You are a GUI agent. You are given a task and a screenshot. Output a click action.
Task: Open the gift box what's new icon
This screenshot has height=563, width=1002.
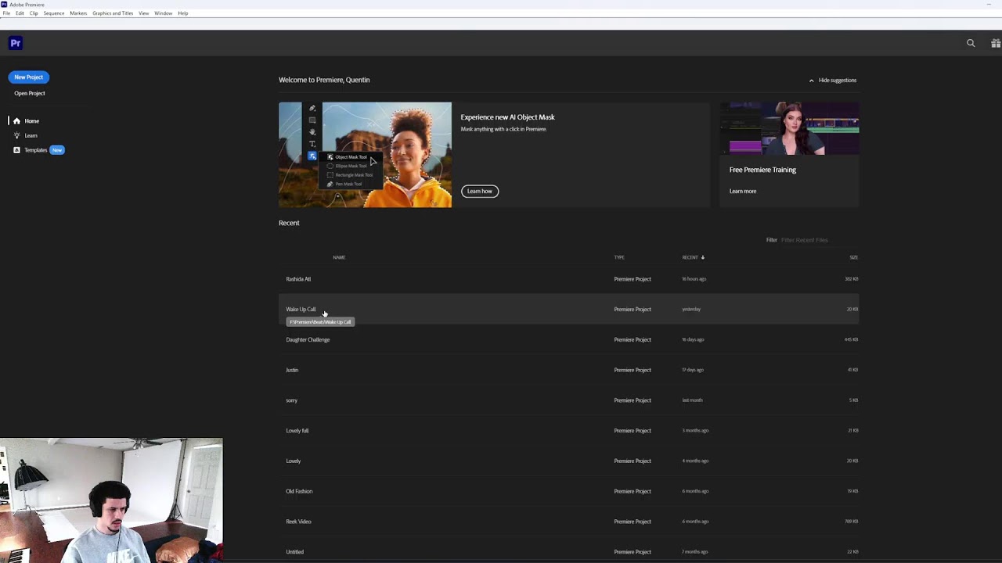(x=996, y=43)
